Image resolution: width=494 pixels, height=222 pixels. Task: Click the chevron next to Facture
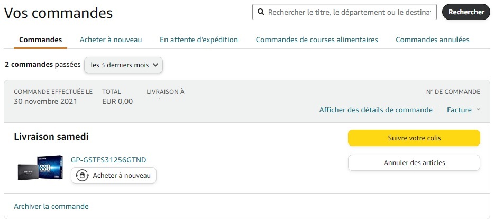(x=478, y=110)
